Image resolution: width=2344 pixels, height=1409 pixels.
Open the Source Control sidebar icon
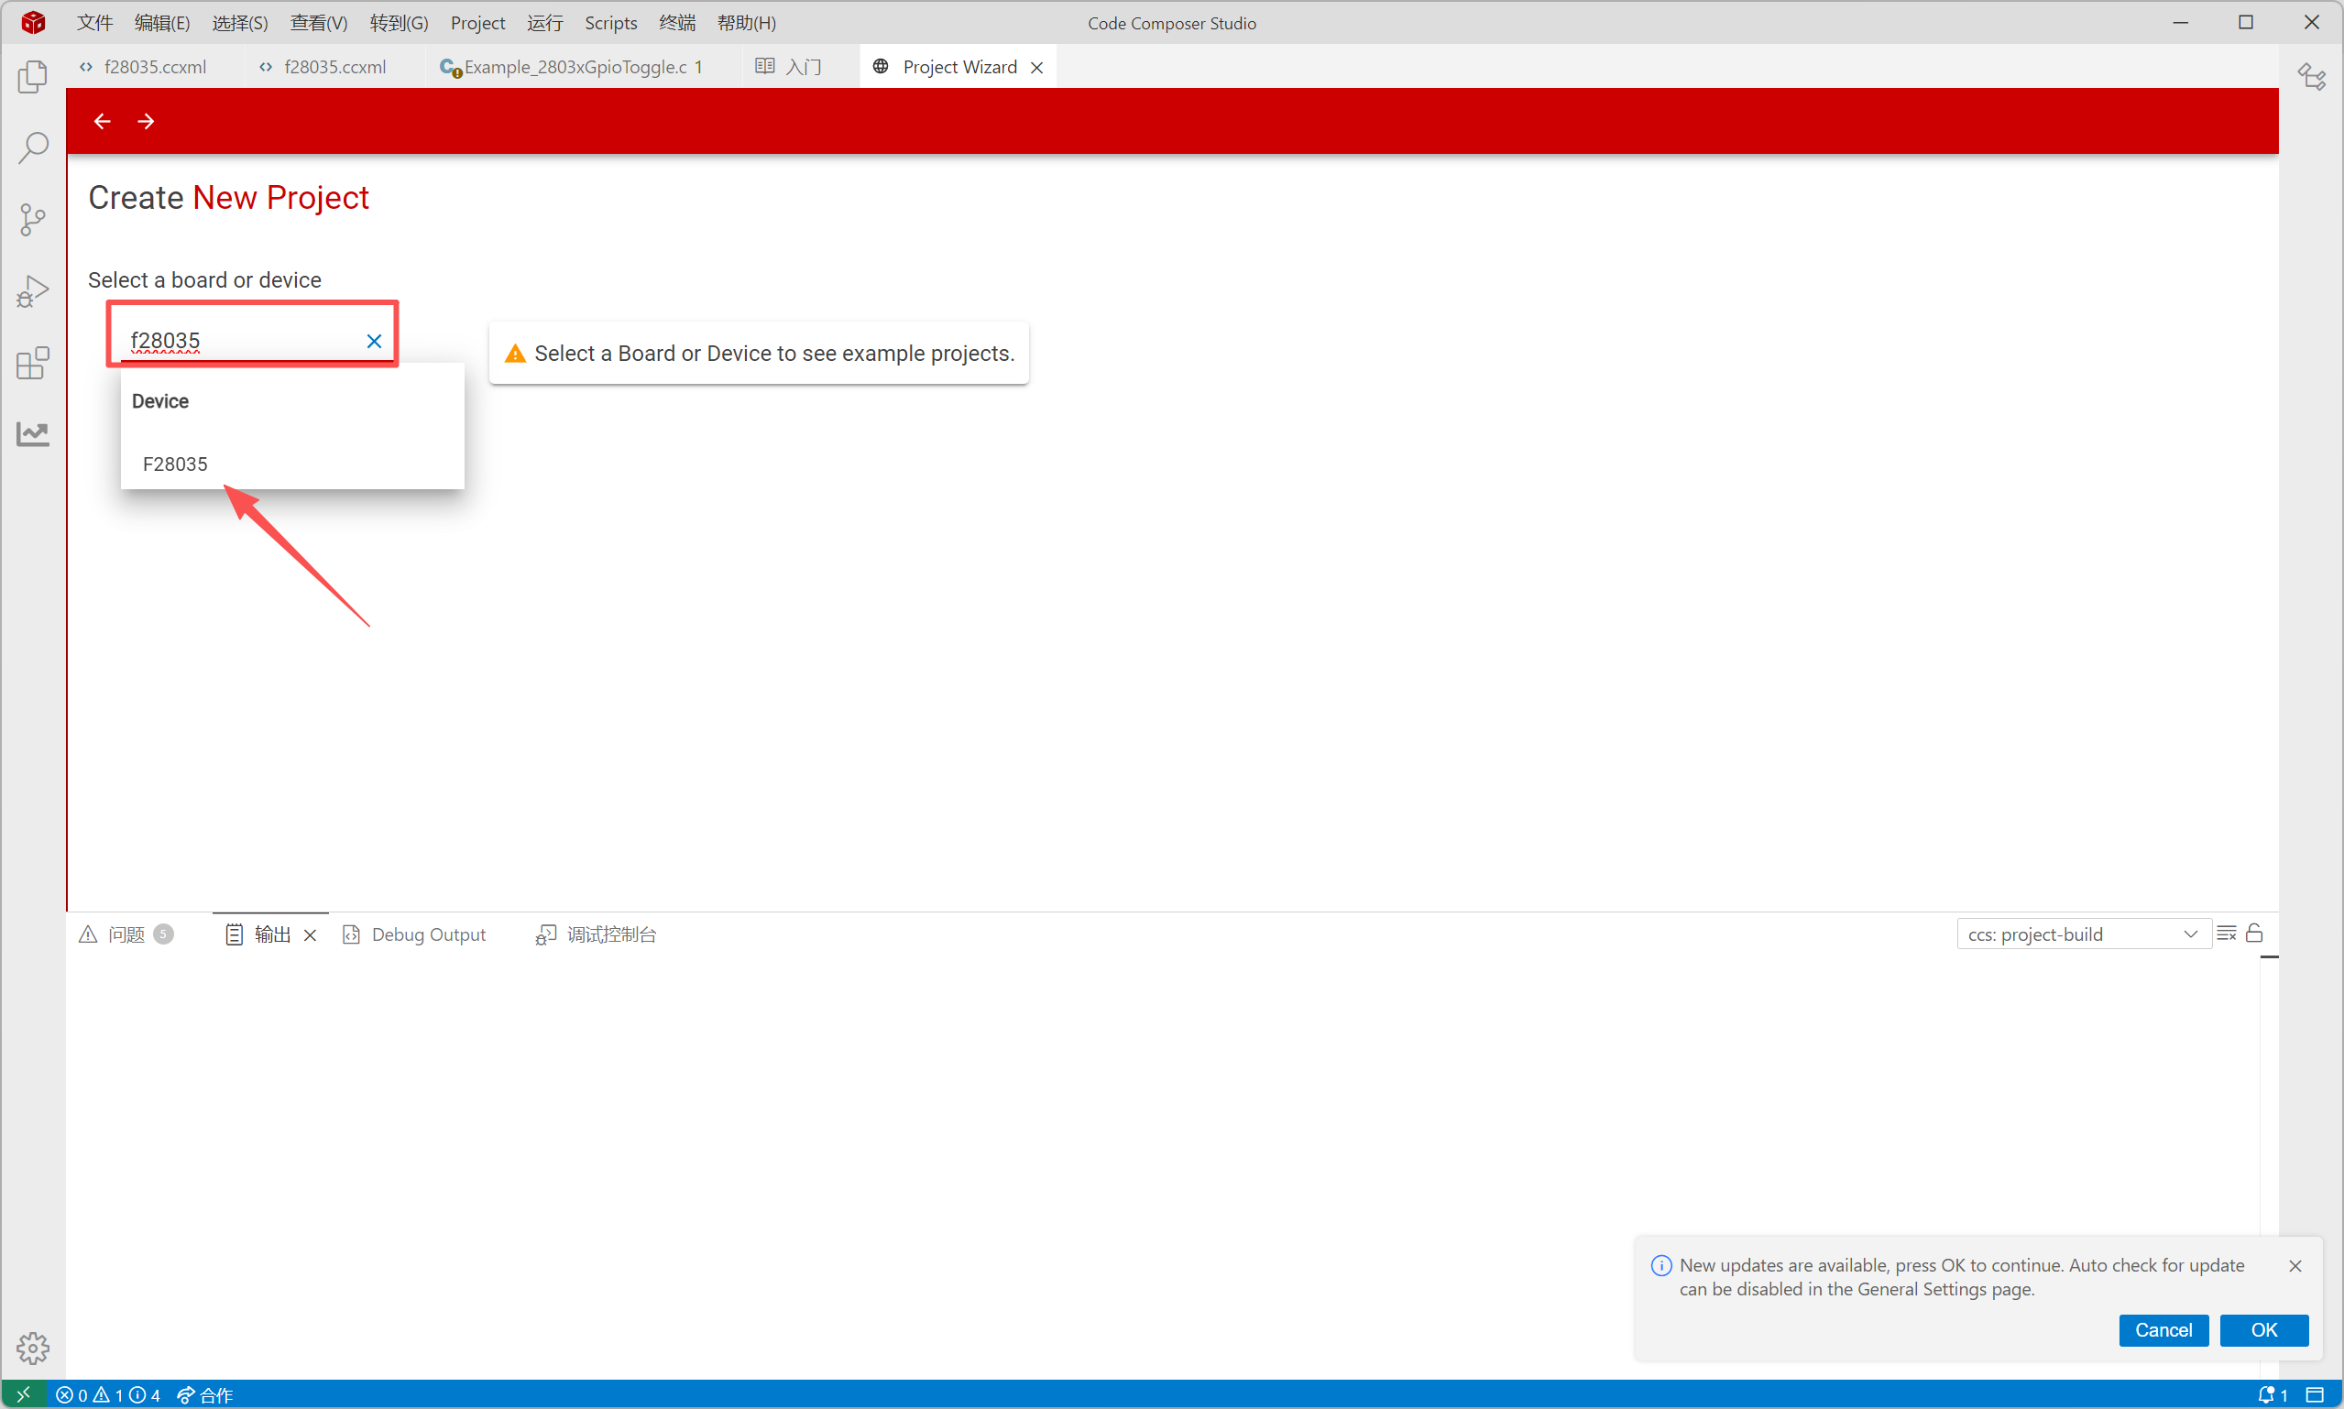pyautogui.click(x=32, y=220)
